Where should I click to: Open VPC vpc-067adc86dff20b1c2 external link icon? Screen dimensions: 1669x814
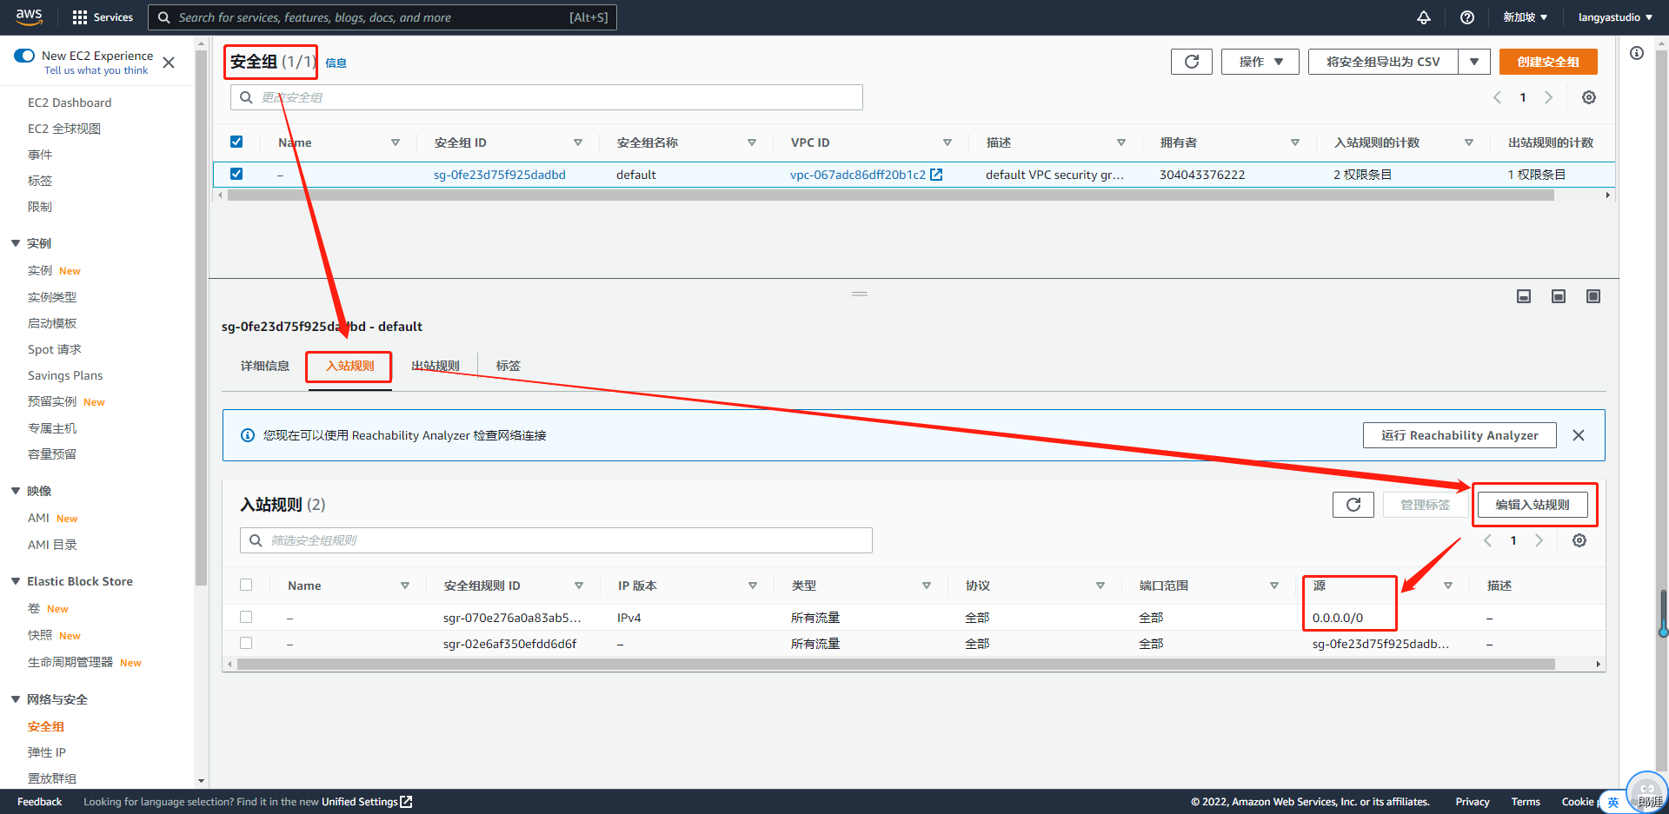(x=936, y=175)
